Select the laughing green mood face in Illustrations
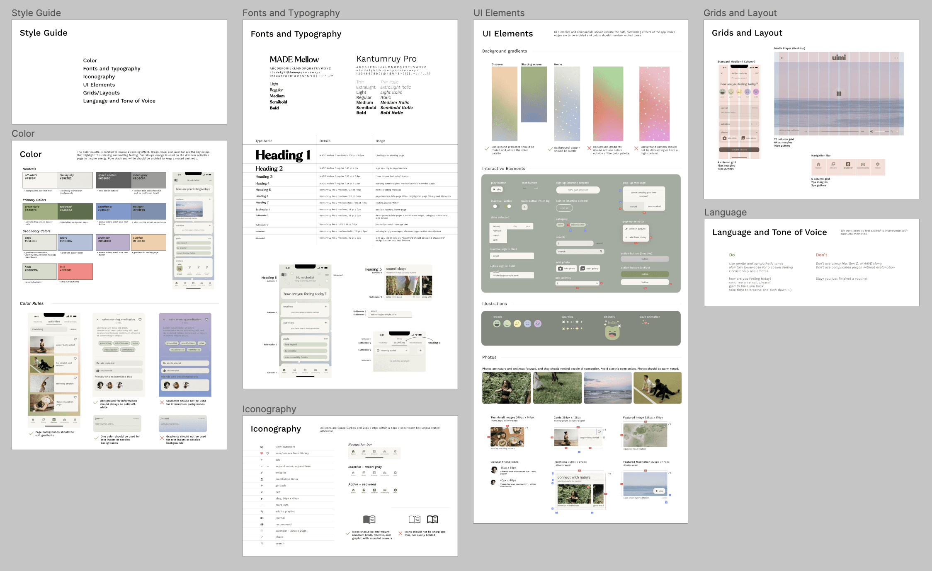The width and height of the screenshot is (932, 571). (497, 324)
